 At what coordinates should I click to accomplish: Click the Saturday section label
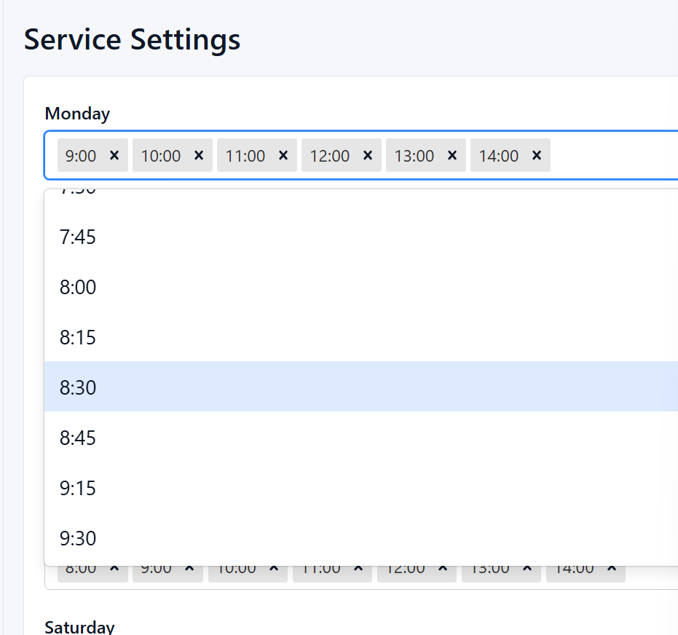click(x=79, y=628)
